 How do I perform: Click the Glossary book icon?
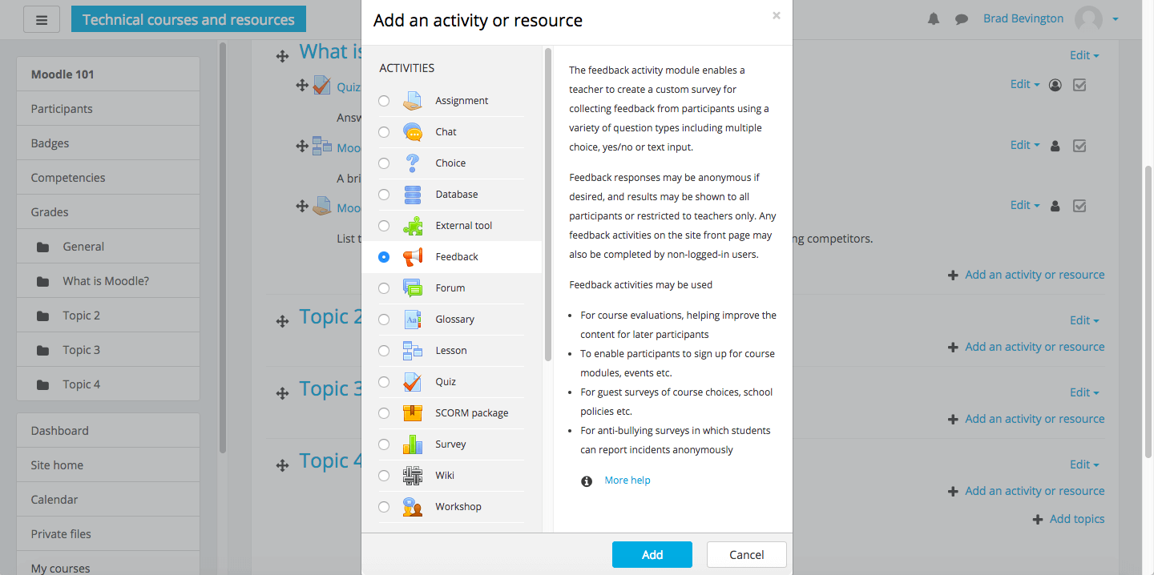pyautogui.click(x=413, y=320)
